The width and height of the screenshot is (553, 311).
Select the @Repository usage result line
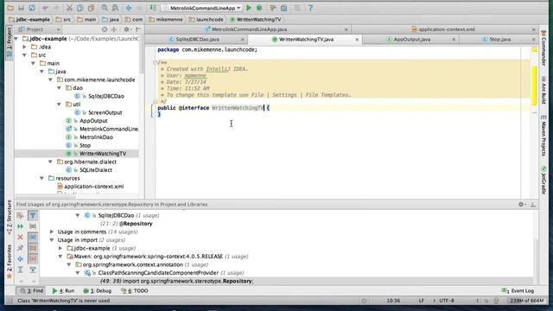pos(126,224)
